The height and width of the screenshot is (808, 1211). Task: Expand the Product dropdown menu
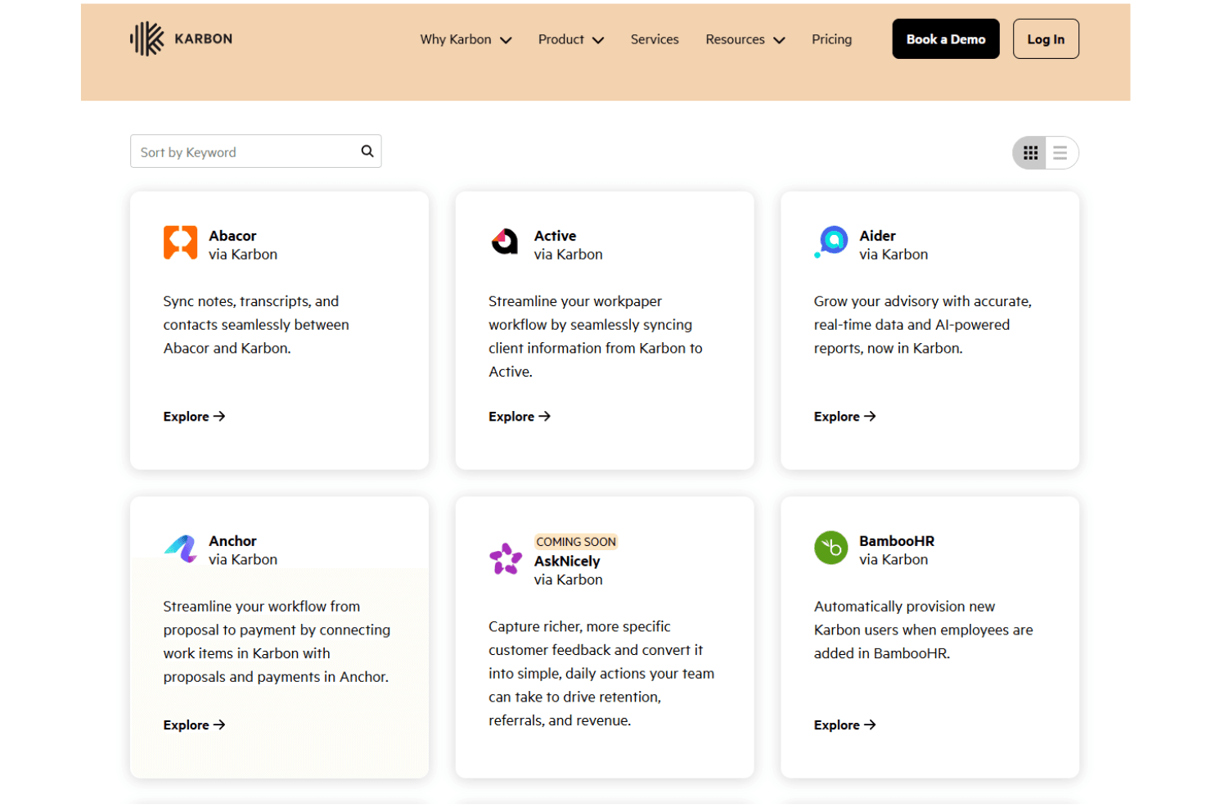(571, 39)
